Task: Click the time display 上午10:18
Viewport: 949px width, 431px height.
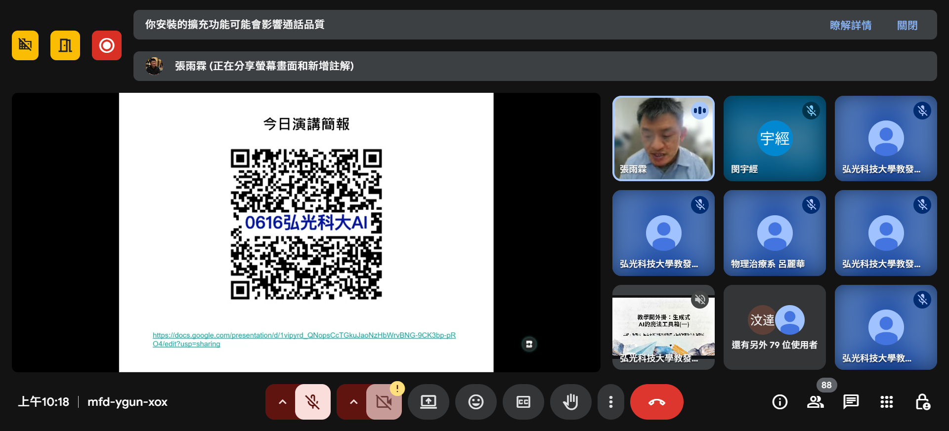Action: (x=44, y=402)
